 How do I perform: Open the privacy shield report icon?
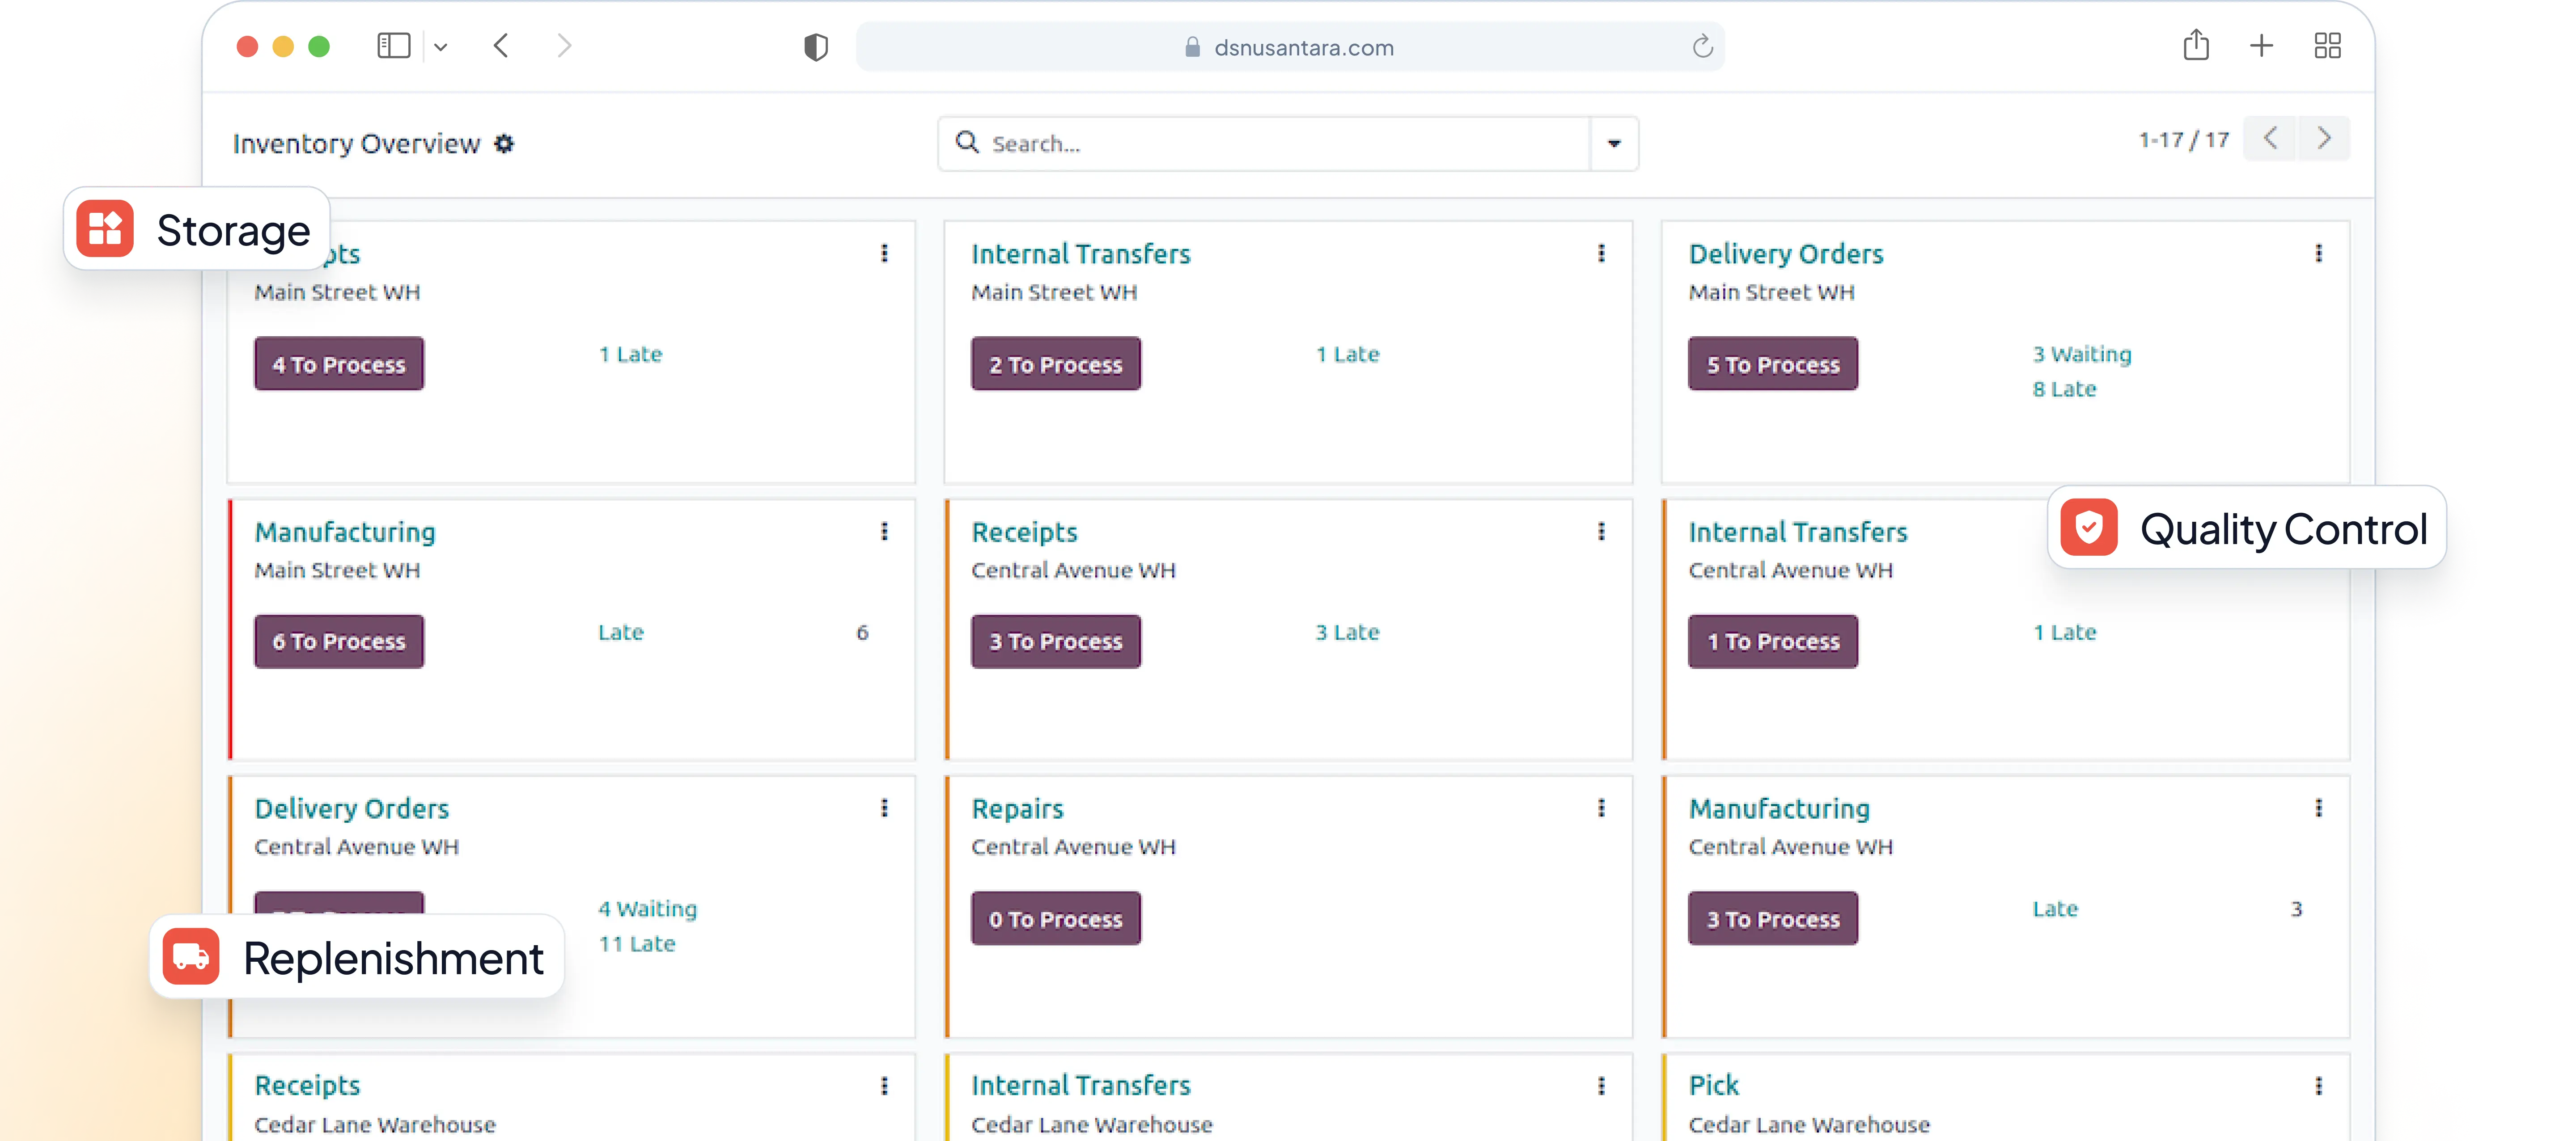[x=816, y=47]
